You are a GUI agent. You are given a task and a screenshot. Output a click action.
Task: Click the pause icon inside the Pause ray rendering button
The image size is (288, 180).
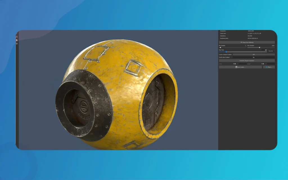241,42
